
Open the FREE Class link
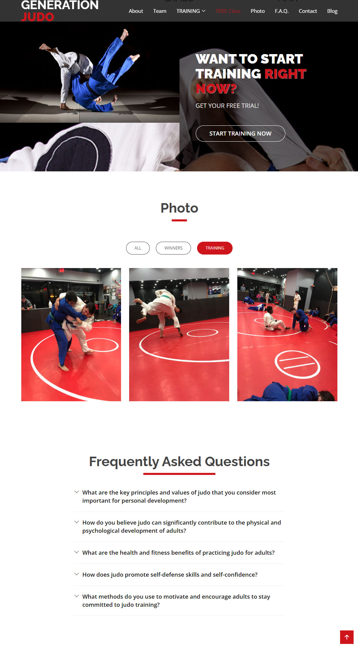coord(228,11)
